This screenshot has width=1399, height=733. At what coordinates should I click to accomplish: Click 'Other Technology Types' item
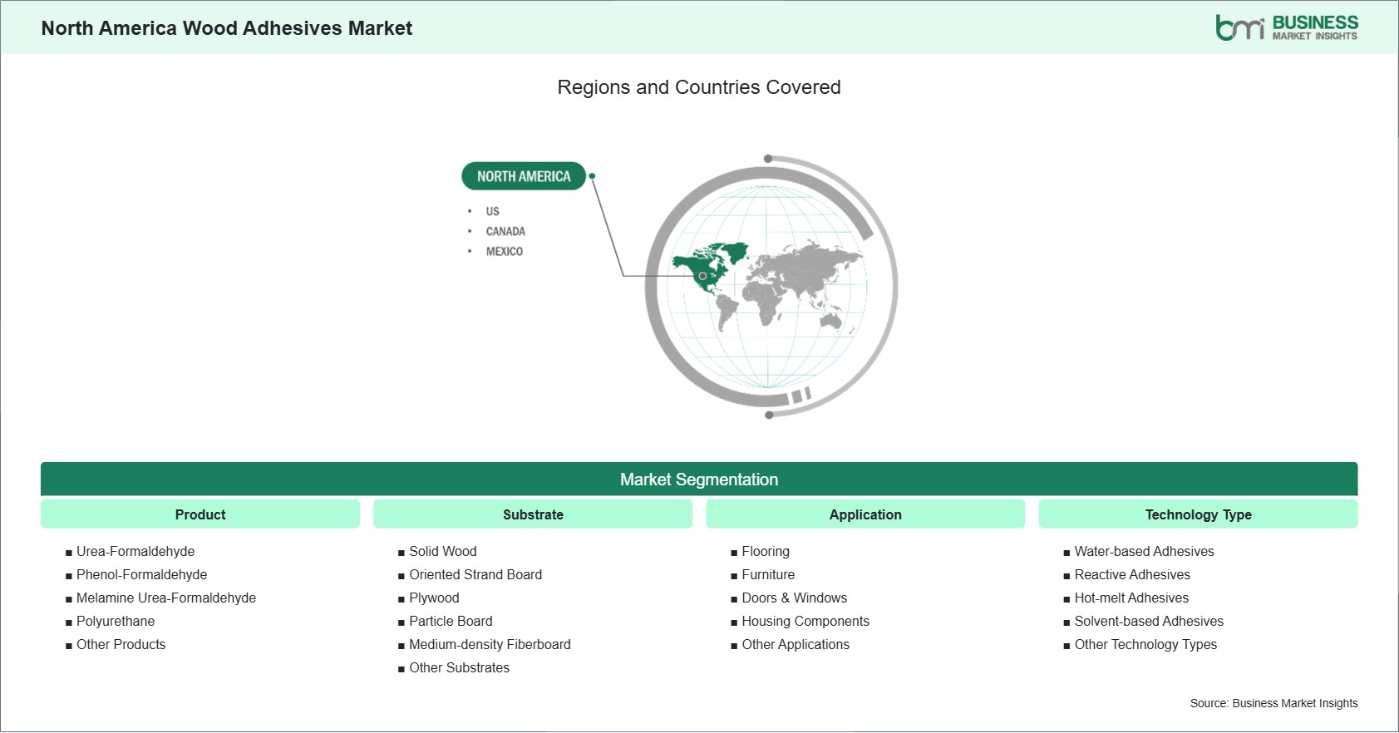[x=1145, y=644]
